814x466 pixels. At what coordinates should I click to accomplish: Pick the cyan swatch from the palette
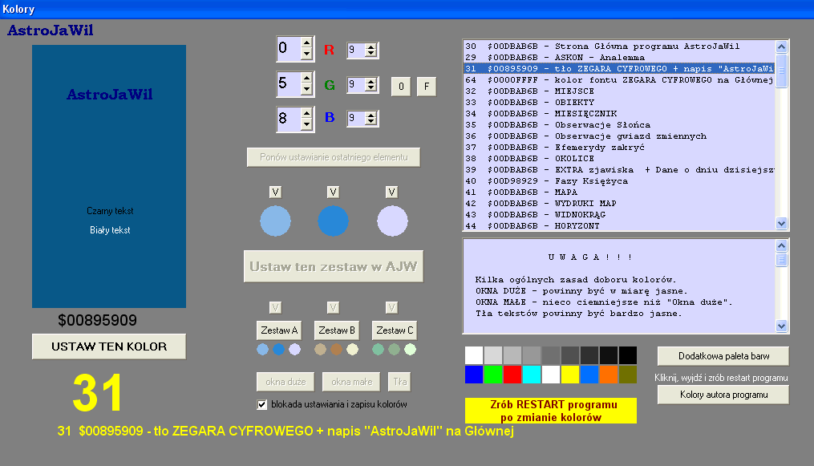[x=532, y=375]
